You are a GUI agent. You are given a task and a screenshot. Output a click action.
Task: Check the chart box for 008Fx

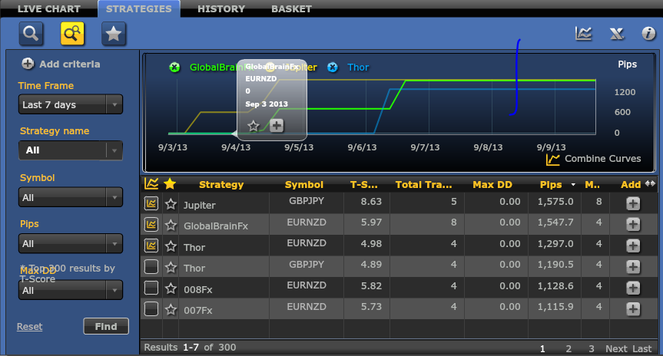[x=151, y=288]
